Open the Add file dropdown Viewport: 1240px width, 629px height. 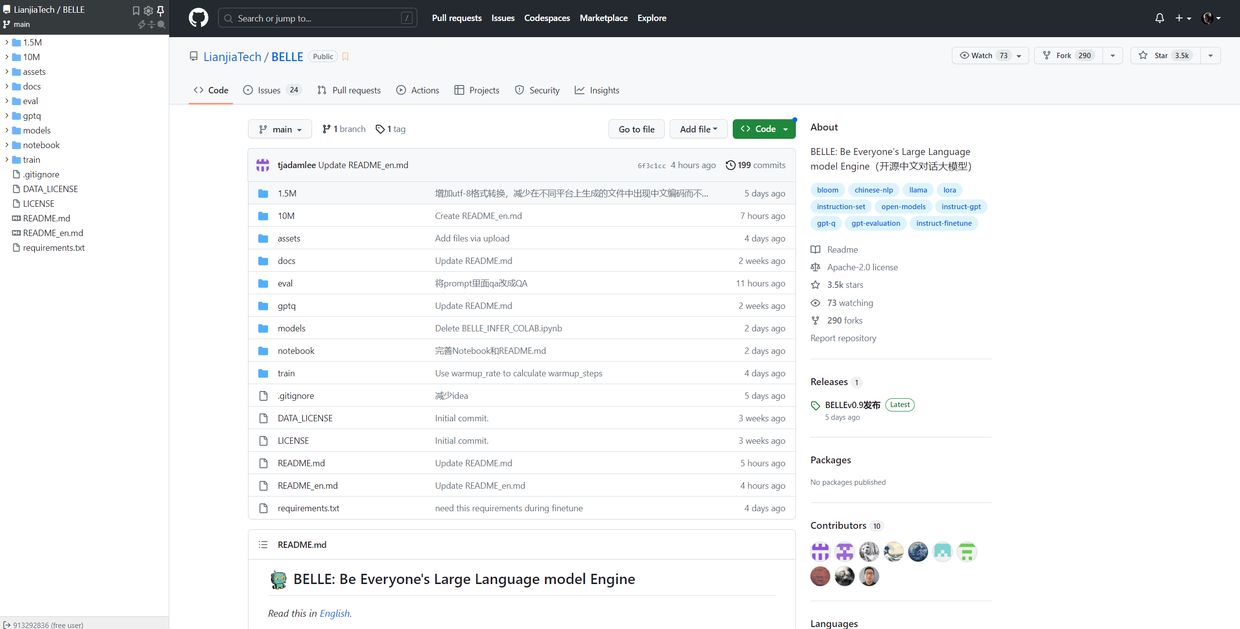coord(699,129)
